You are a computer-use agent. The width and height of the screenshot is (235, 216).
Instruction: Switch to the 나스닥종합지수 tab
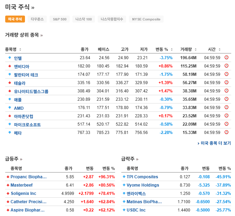coord(112,19)
